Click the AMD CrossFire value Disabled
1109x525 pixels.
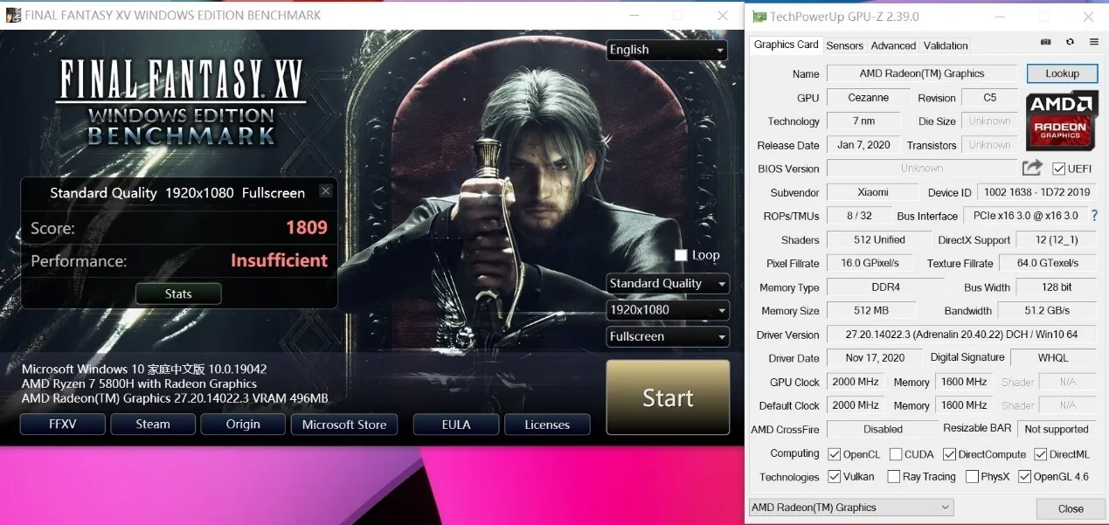click(883, 429)
